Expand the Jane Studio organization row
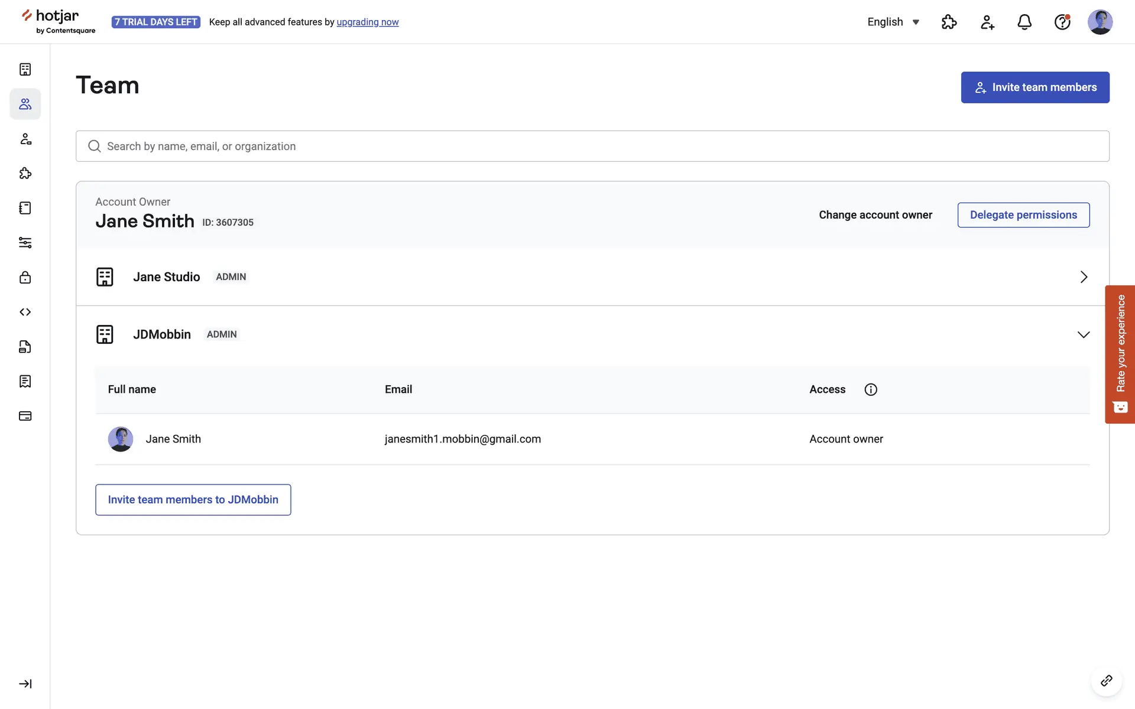This screenshot has height=709, width=1135. tap(1083, 277)
